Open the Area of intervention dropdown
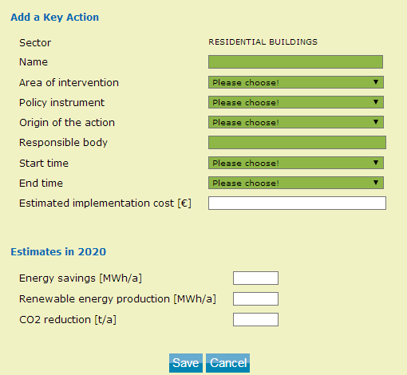Image resolution: width=407 pixels, height=375 pixels. (296, 82)
